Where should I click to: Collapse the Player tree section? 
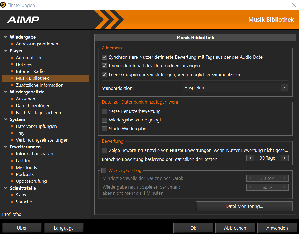[x=6, y=51]
